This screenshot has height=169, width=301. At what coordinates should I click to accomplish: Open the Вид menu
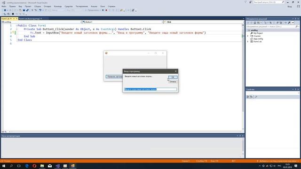point(20,6)
